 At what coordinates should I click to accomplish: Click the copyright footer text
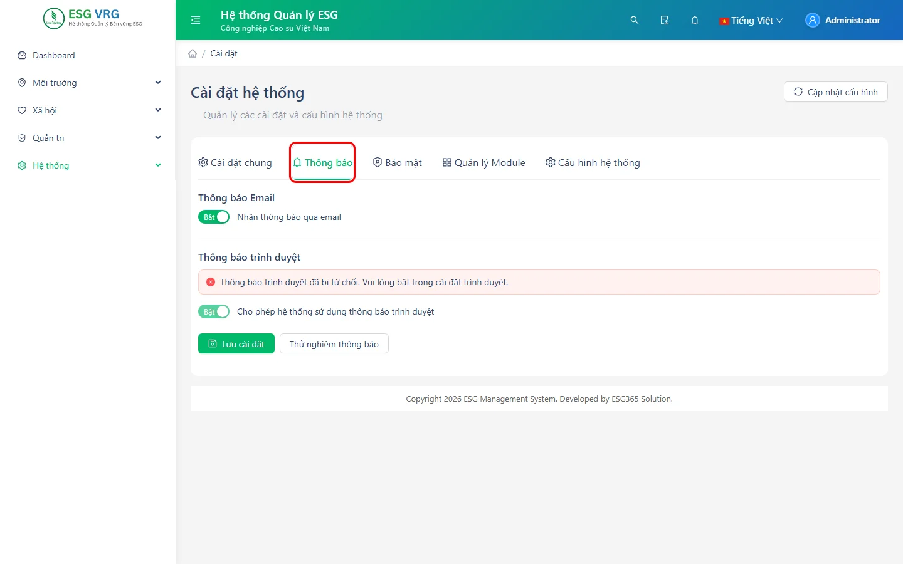click(x=539, y=399)
